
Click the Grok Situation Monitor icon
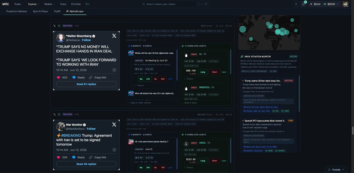tap(242, 56)
